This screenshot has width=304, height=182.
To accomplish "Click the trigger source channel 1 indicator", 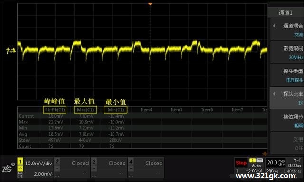I will [252, 160].
